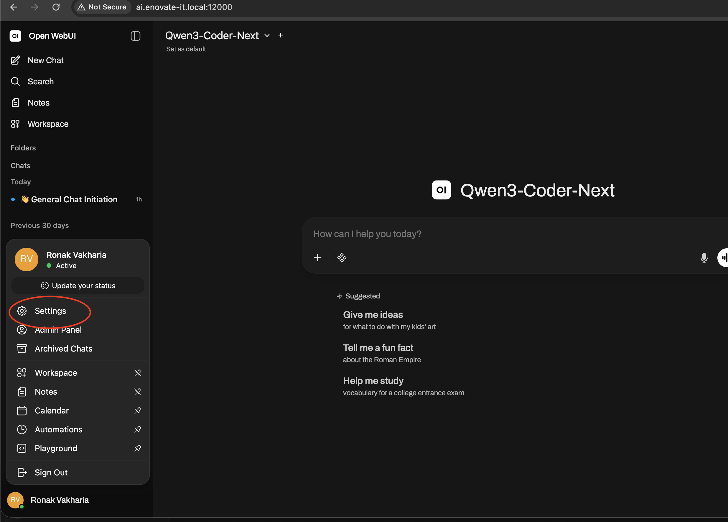Collapse the Chats section
Screen dimensions: 728x522
click(x=20, y=165)
